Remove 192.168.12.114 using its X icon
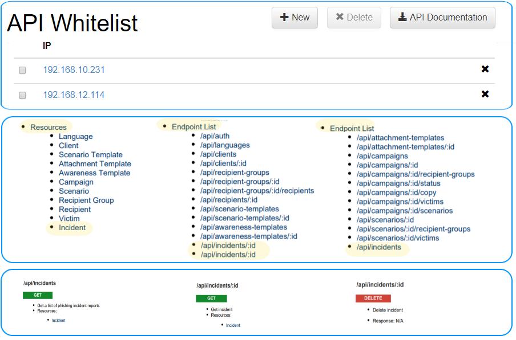This screenshot has height=340, width=516. [485, 94]
